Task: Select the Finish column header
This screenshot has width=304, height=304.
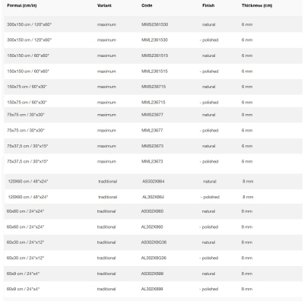Action: [x=208, y=5]
